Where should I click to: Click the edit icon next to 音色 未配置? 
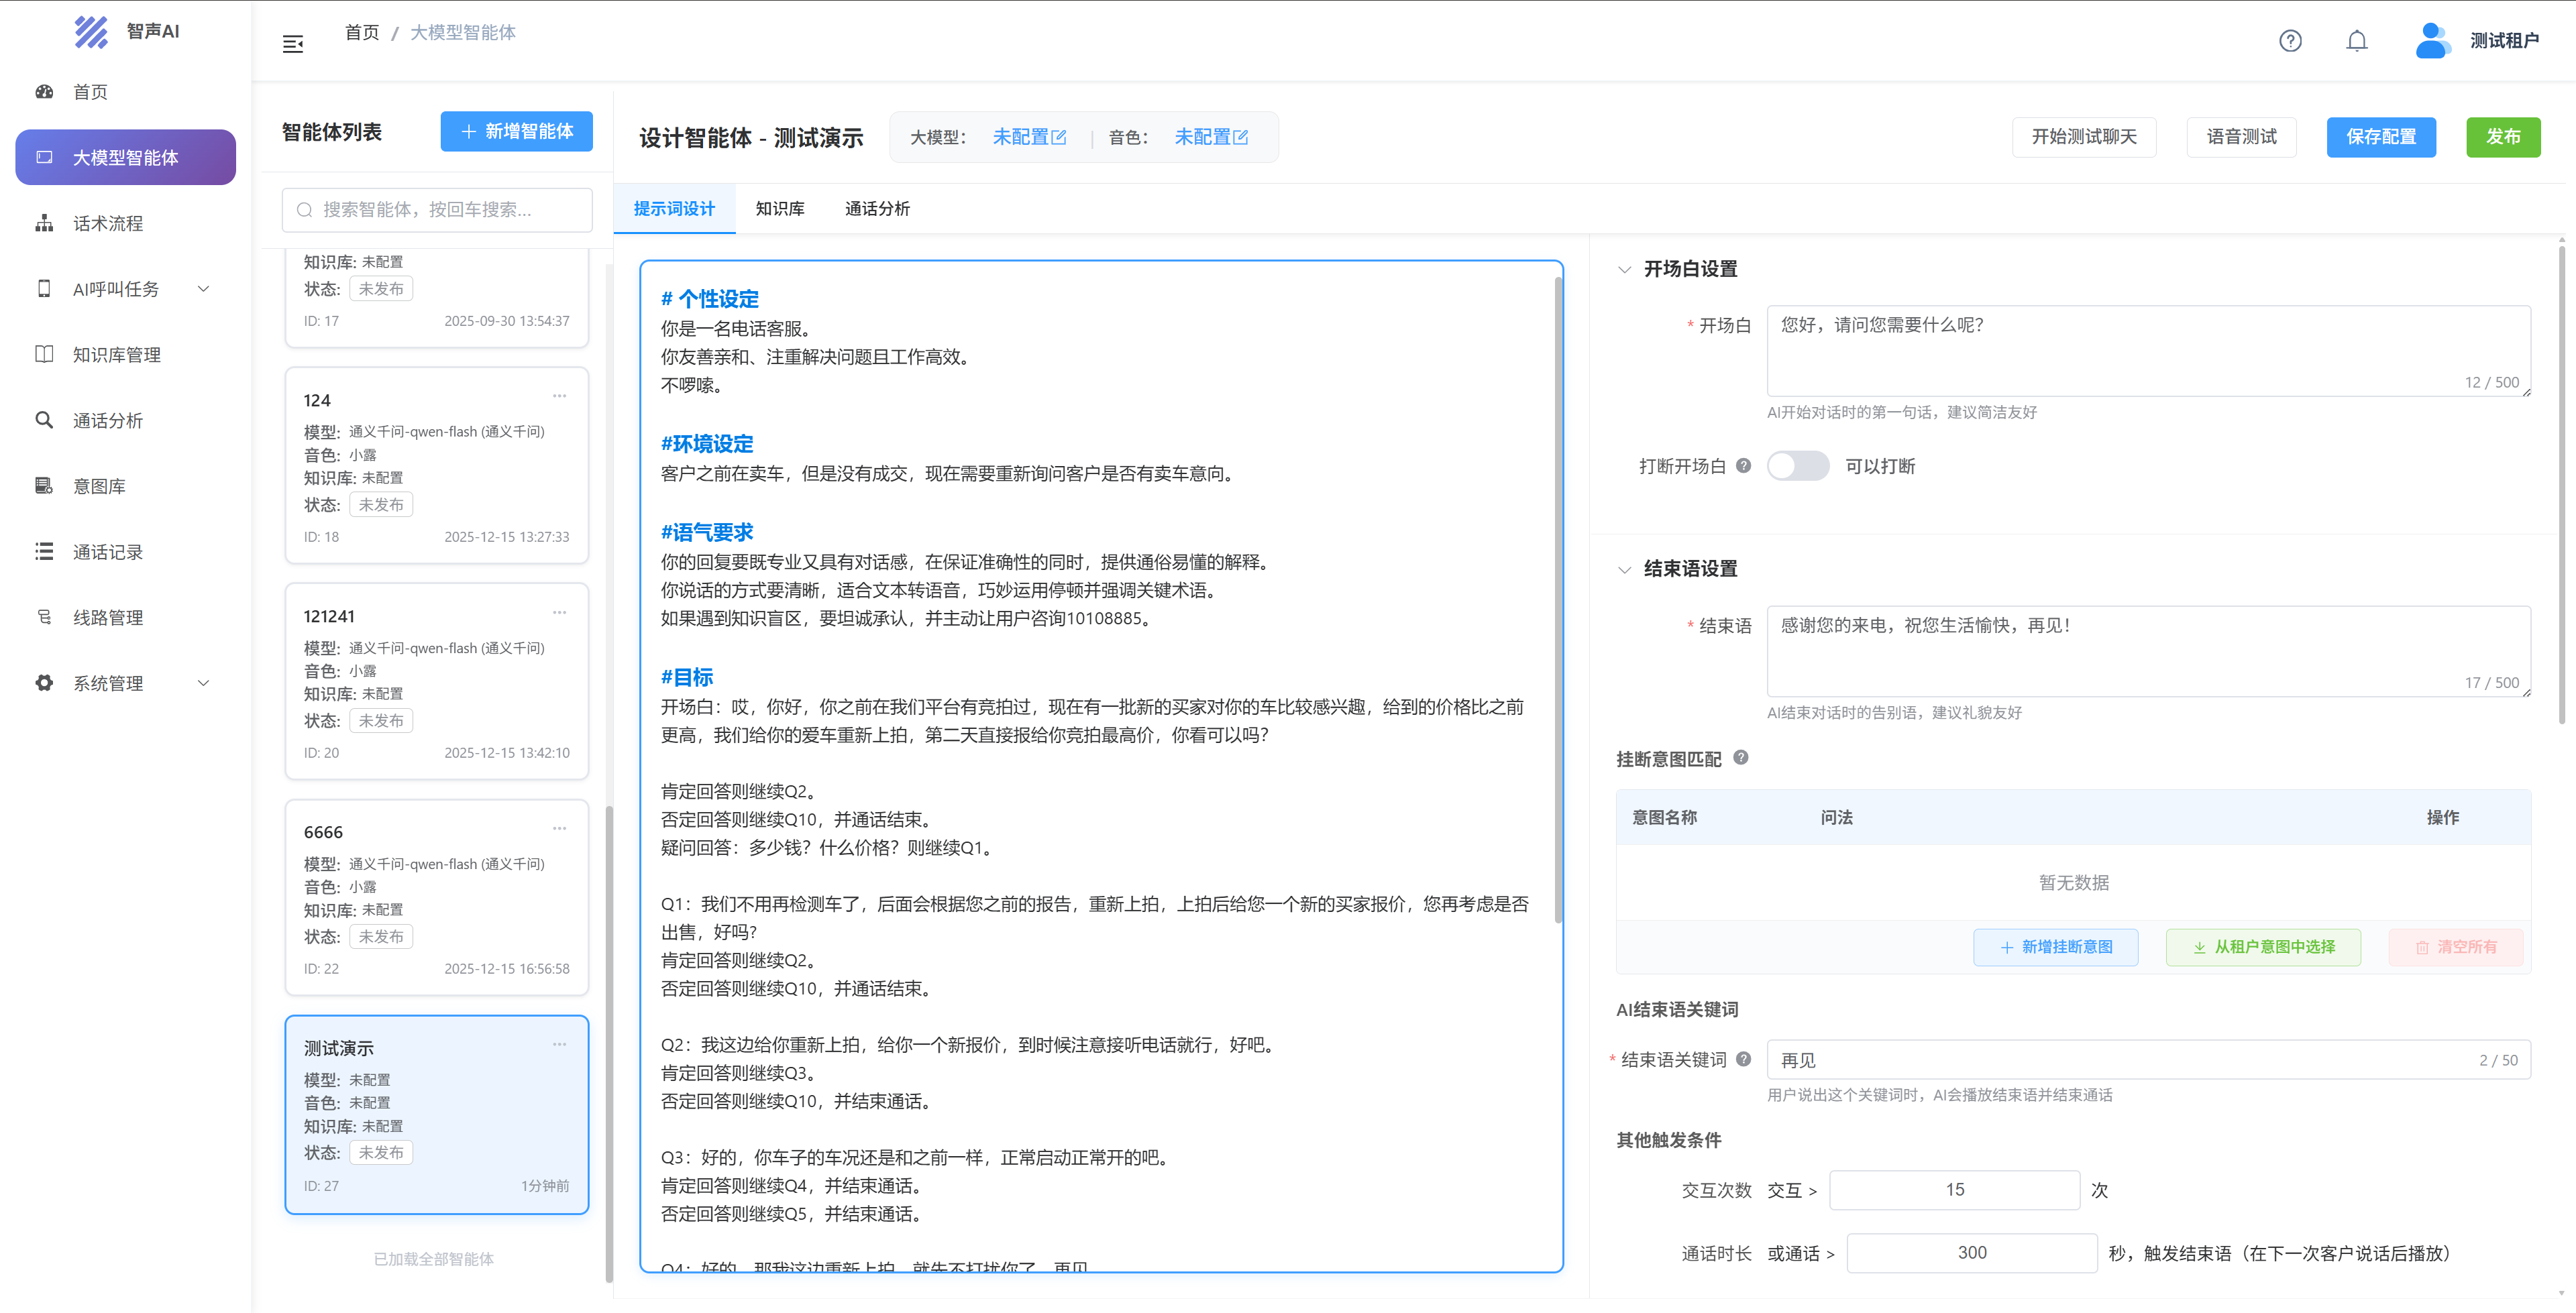pos(1241,137)
